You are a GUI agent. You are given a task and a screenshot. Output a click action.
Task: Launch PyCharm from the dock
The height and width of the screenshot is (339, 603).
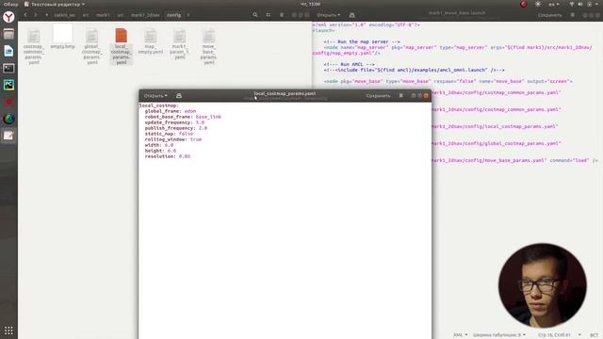tap(8, 85)
